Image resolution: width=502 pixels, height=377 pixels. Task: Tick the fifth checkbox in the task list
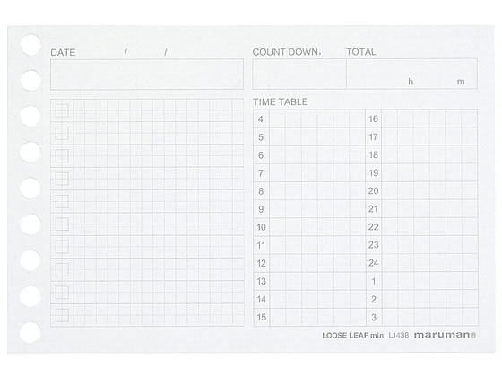[62, 202]
